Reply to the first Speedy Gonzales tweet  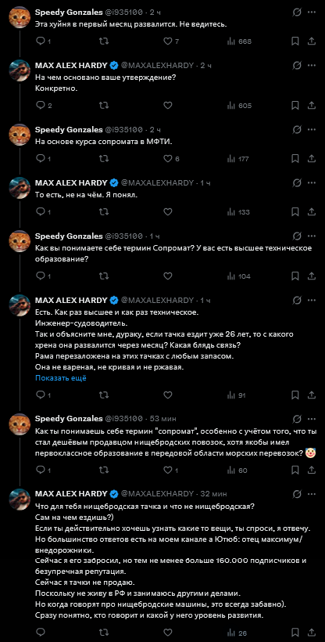click(x=40, y=41)
